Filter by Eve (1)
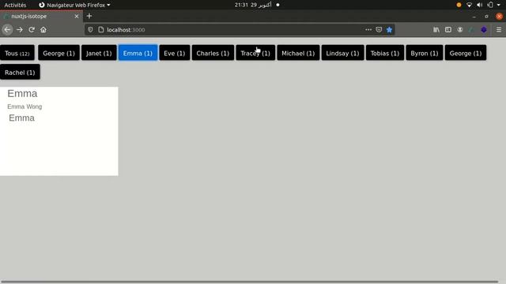Screen dimensions: 506x284 [x=175, y=53]
